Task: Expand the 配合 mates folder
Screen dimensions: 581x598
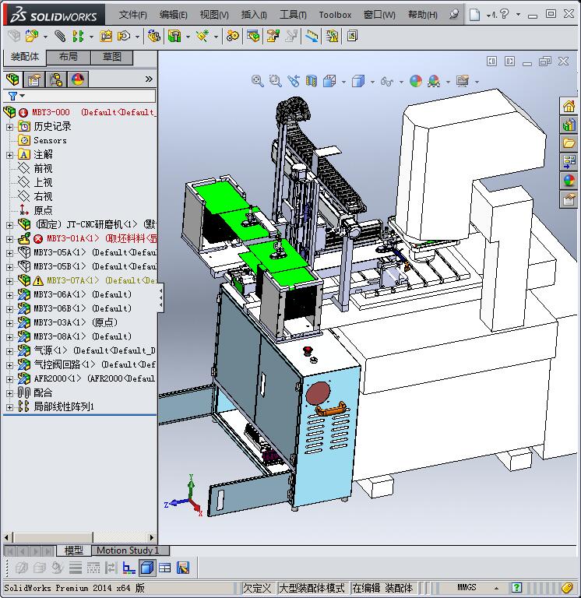Action: 9,392
